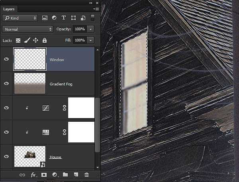Click the create new layer icon
The width and height of the screenshot is (239, 182).
[76, 174]
